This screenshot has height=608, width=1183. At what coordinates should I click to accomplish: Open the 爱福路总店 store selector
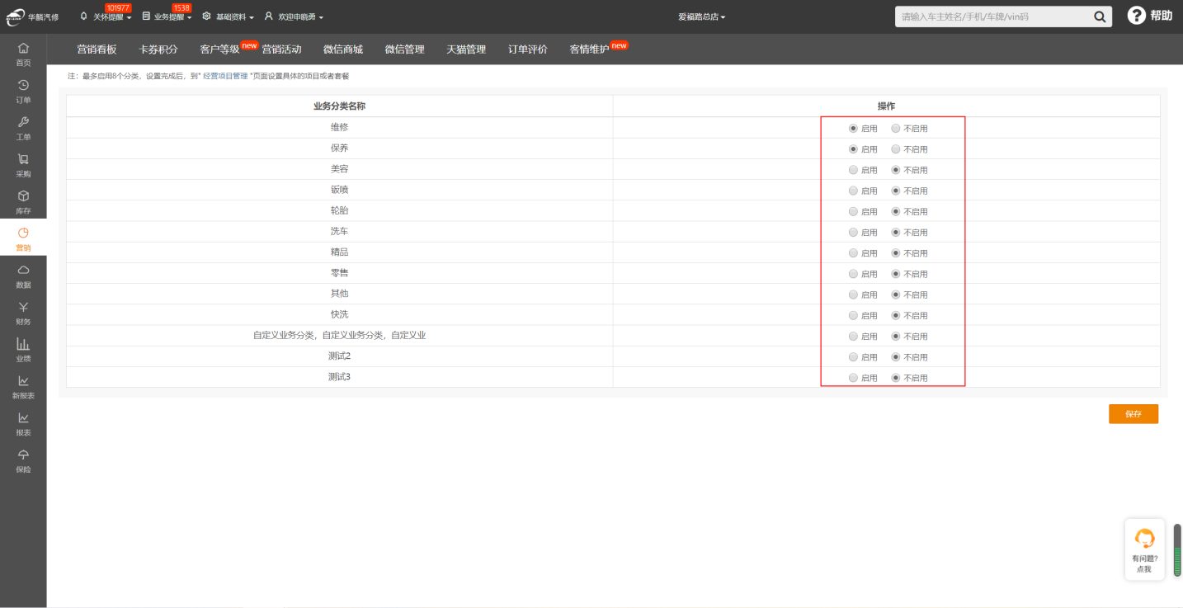(702, 16)
